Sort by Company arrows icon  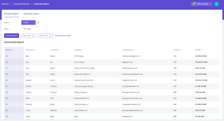tap(83, 50)
